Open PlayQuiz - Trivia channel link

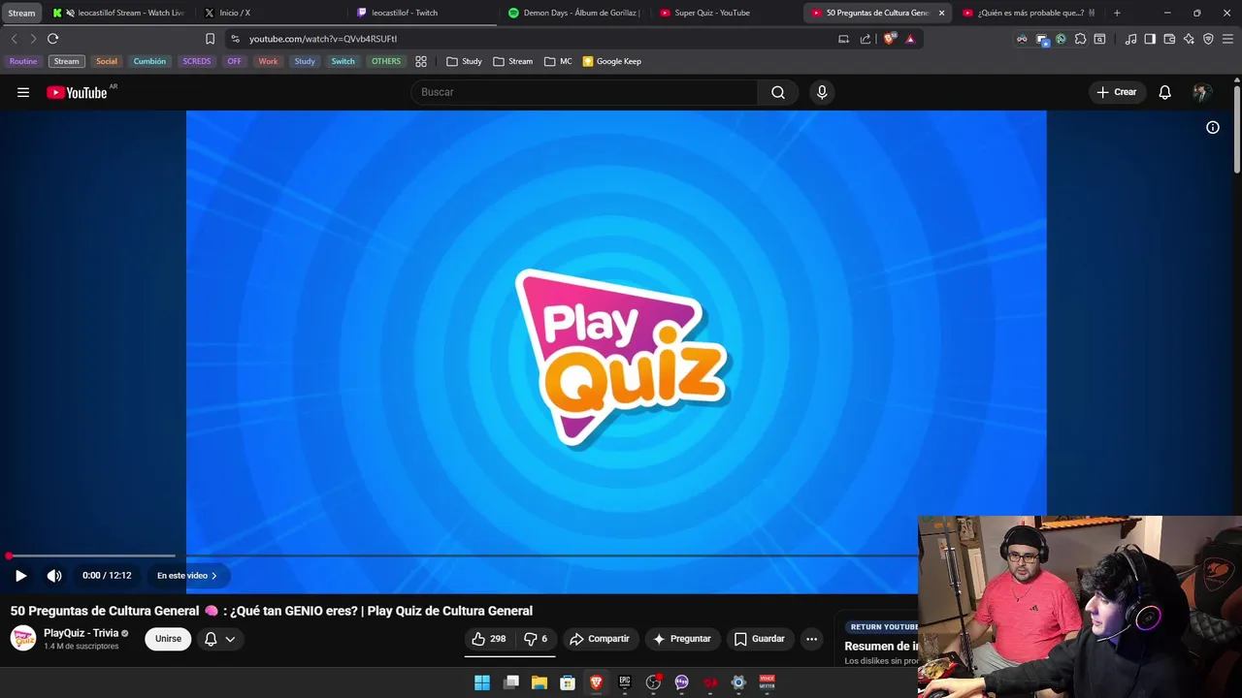[81, 633]
